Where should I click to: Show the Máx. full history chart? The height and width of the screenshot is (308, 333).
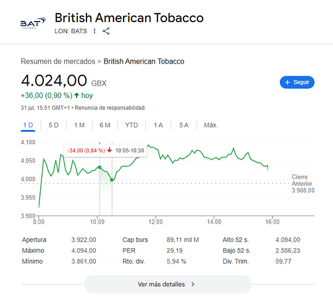211,125
